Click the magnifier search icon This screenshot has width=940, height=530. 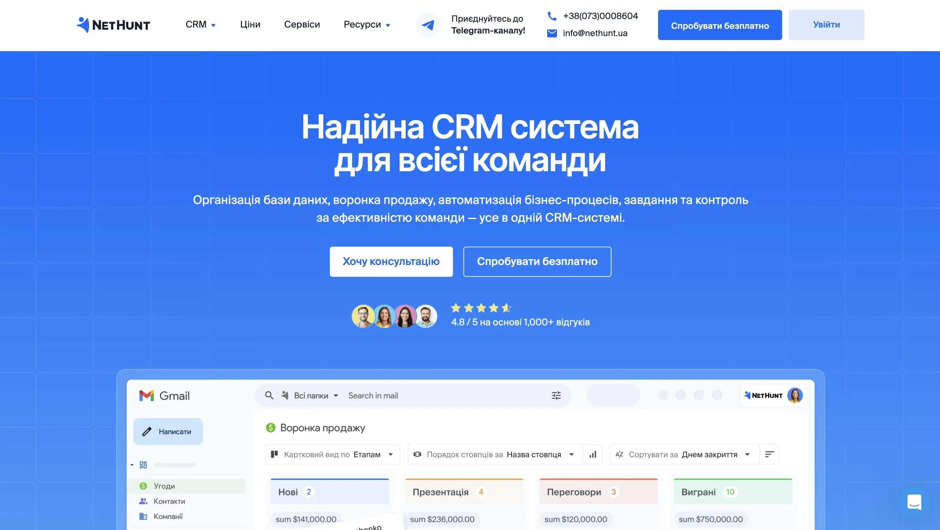click(269, 396)
